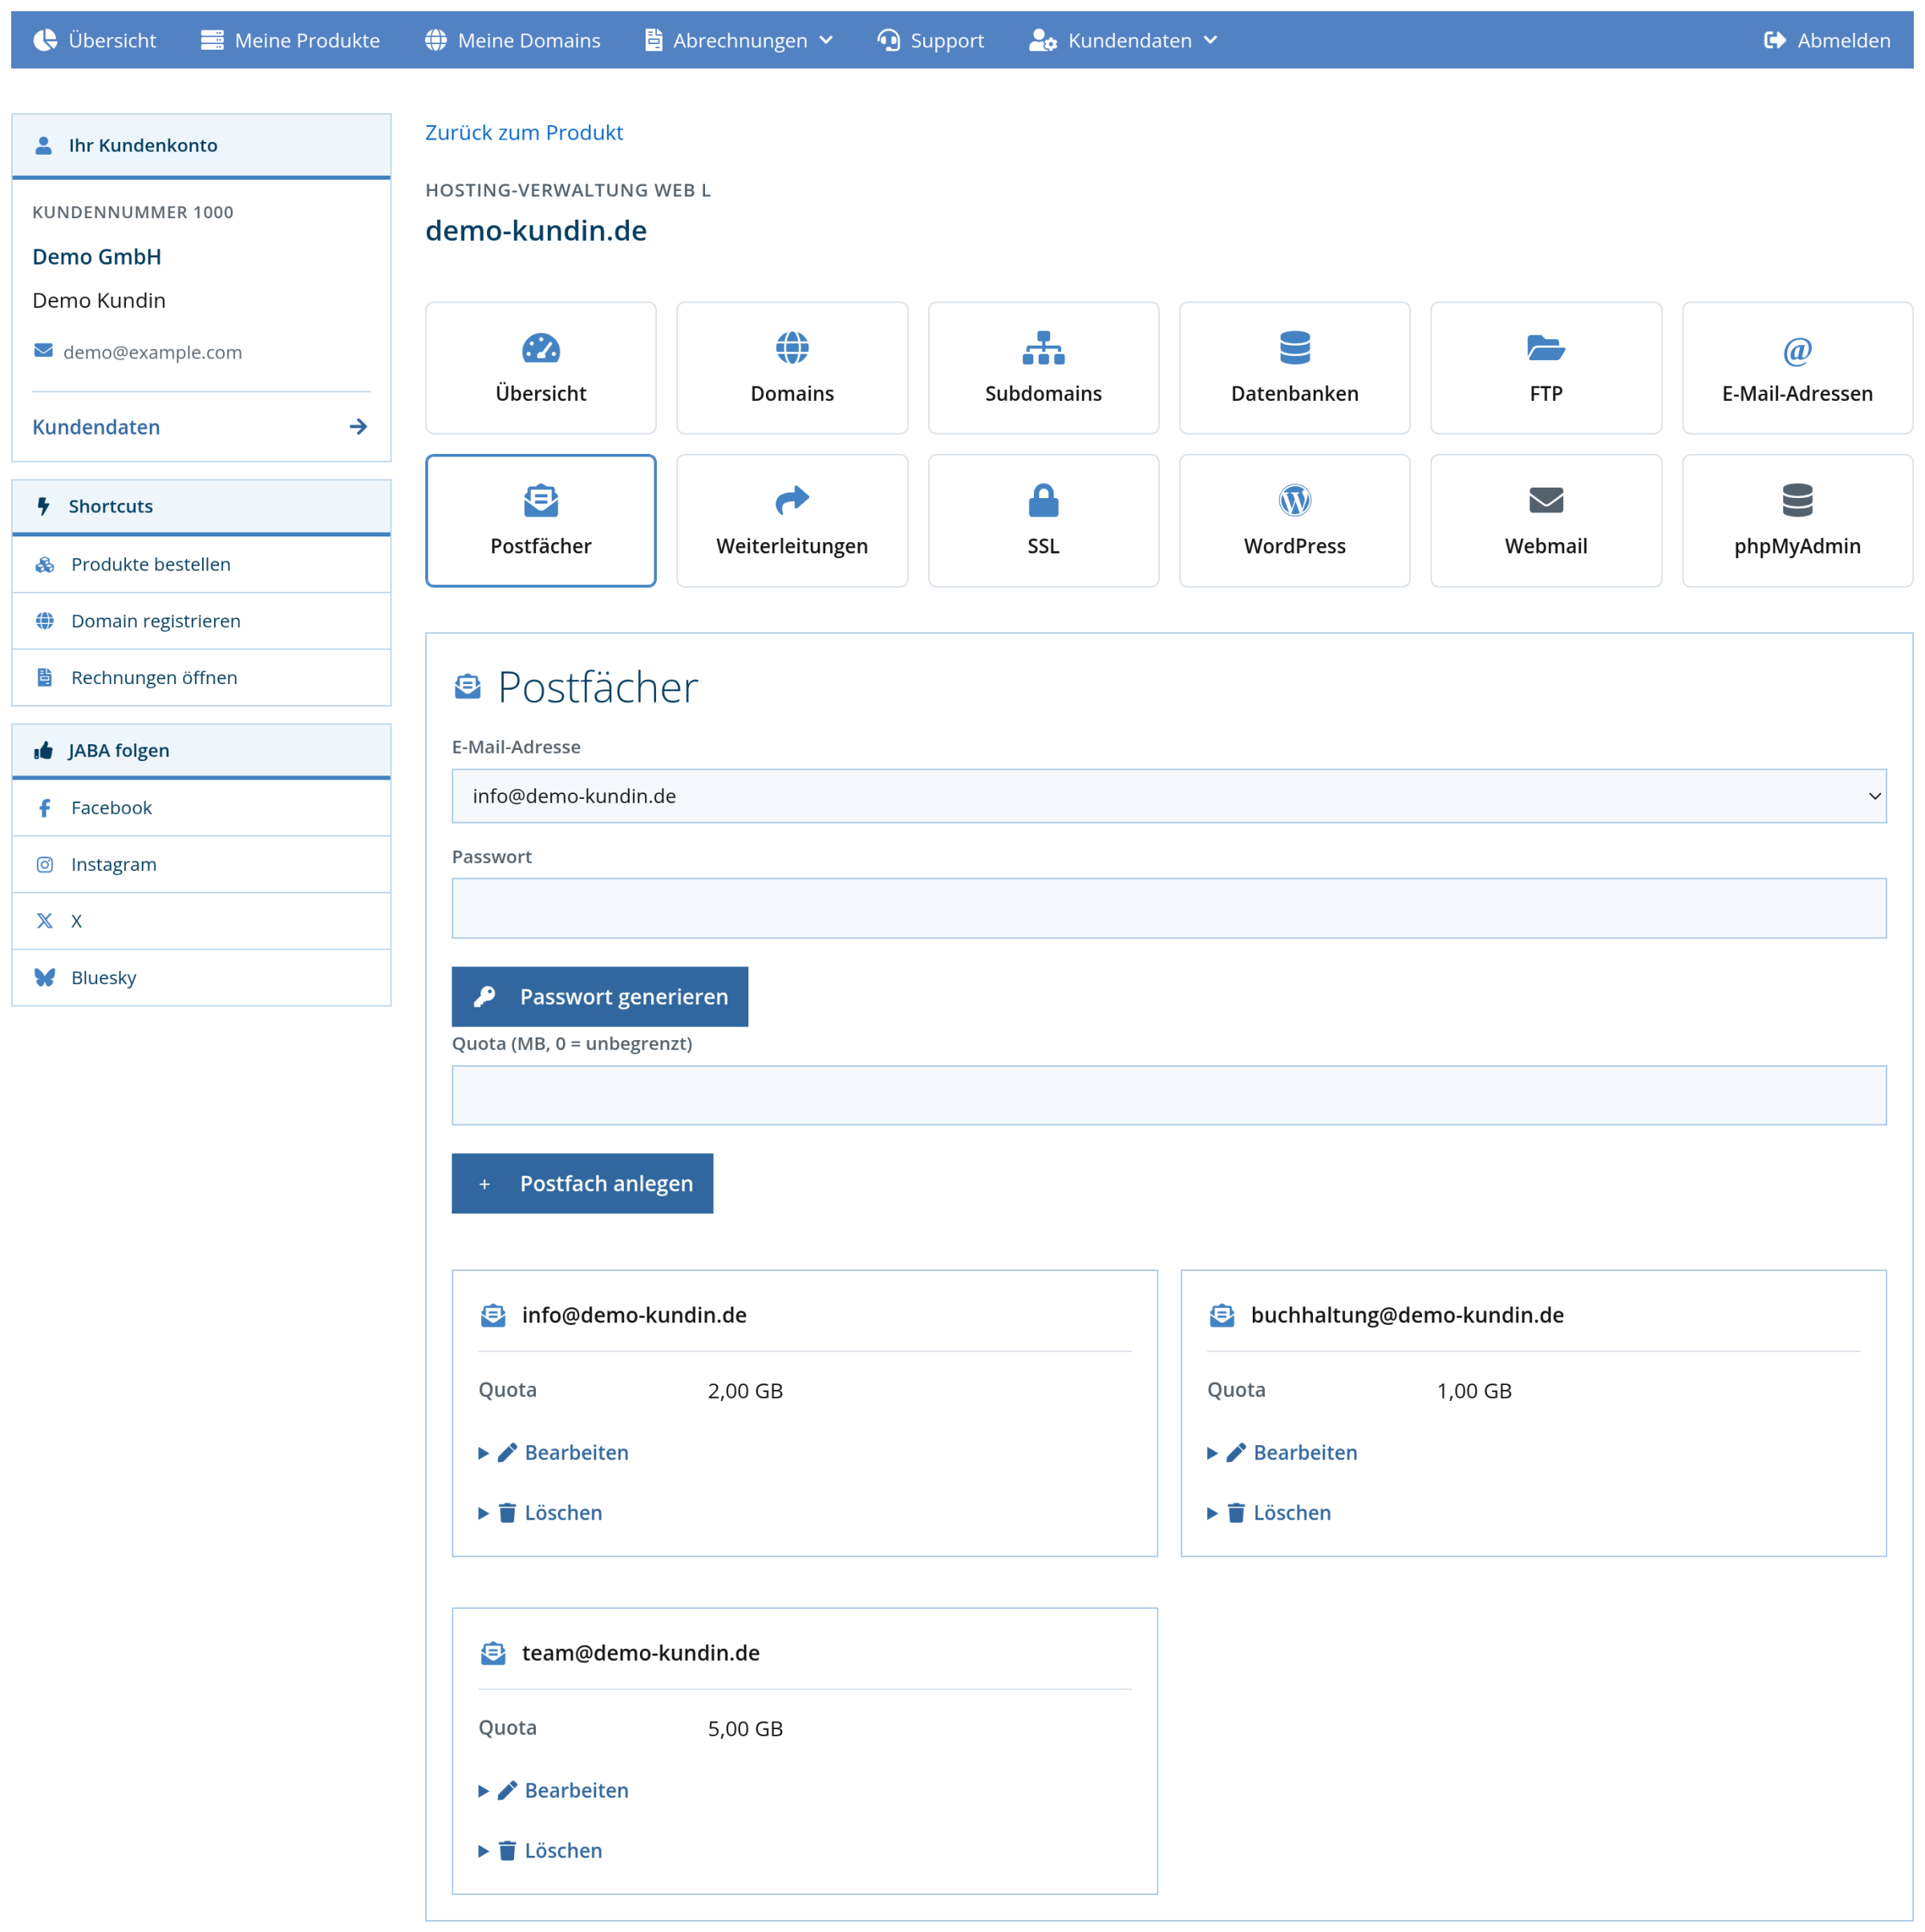The height and width of the screenshot is (1932, 1925).
Task: Open the Weiterleitungen forwarding tile
Action: 791,520
